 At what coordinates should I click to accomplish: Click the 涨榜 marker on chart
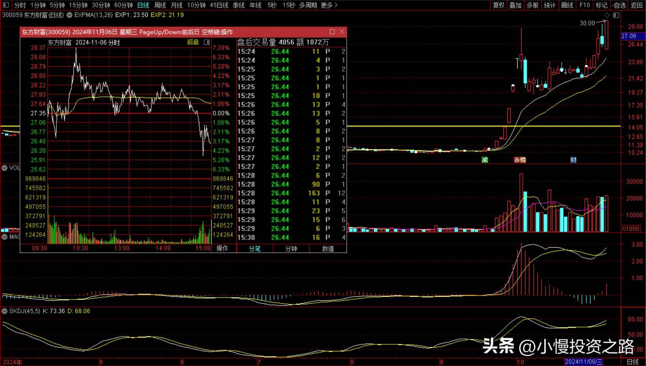(x=520, y=160)
